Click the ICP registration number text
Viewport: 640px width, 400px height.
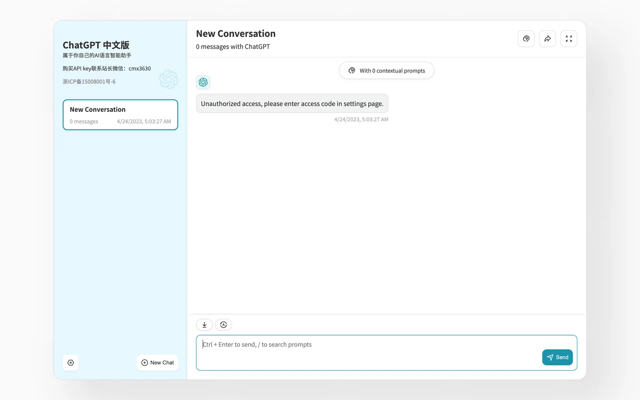point(89,82)
